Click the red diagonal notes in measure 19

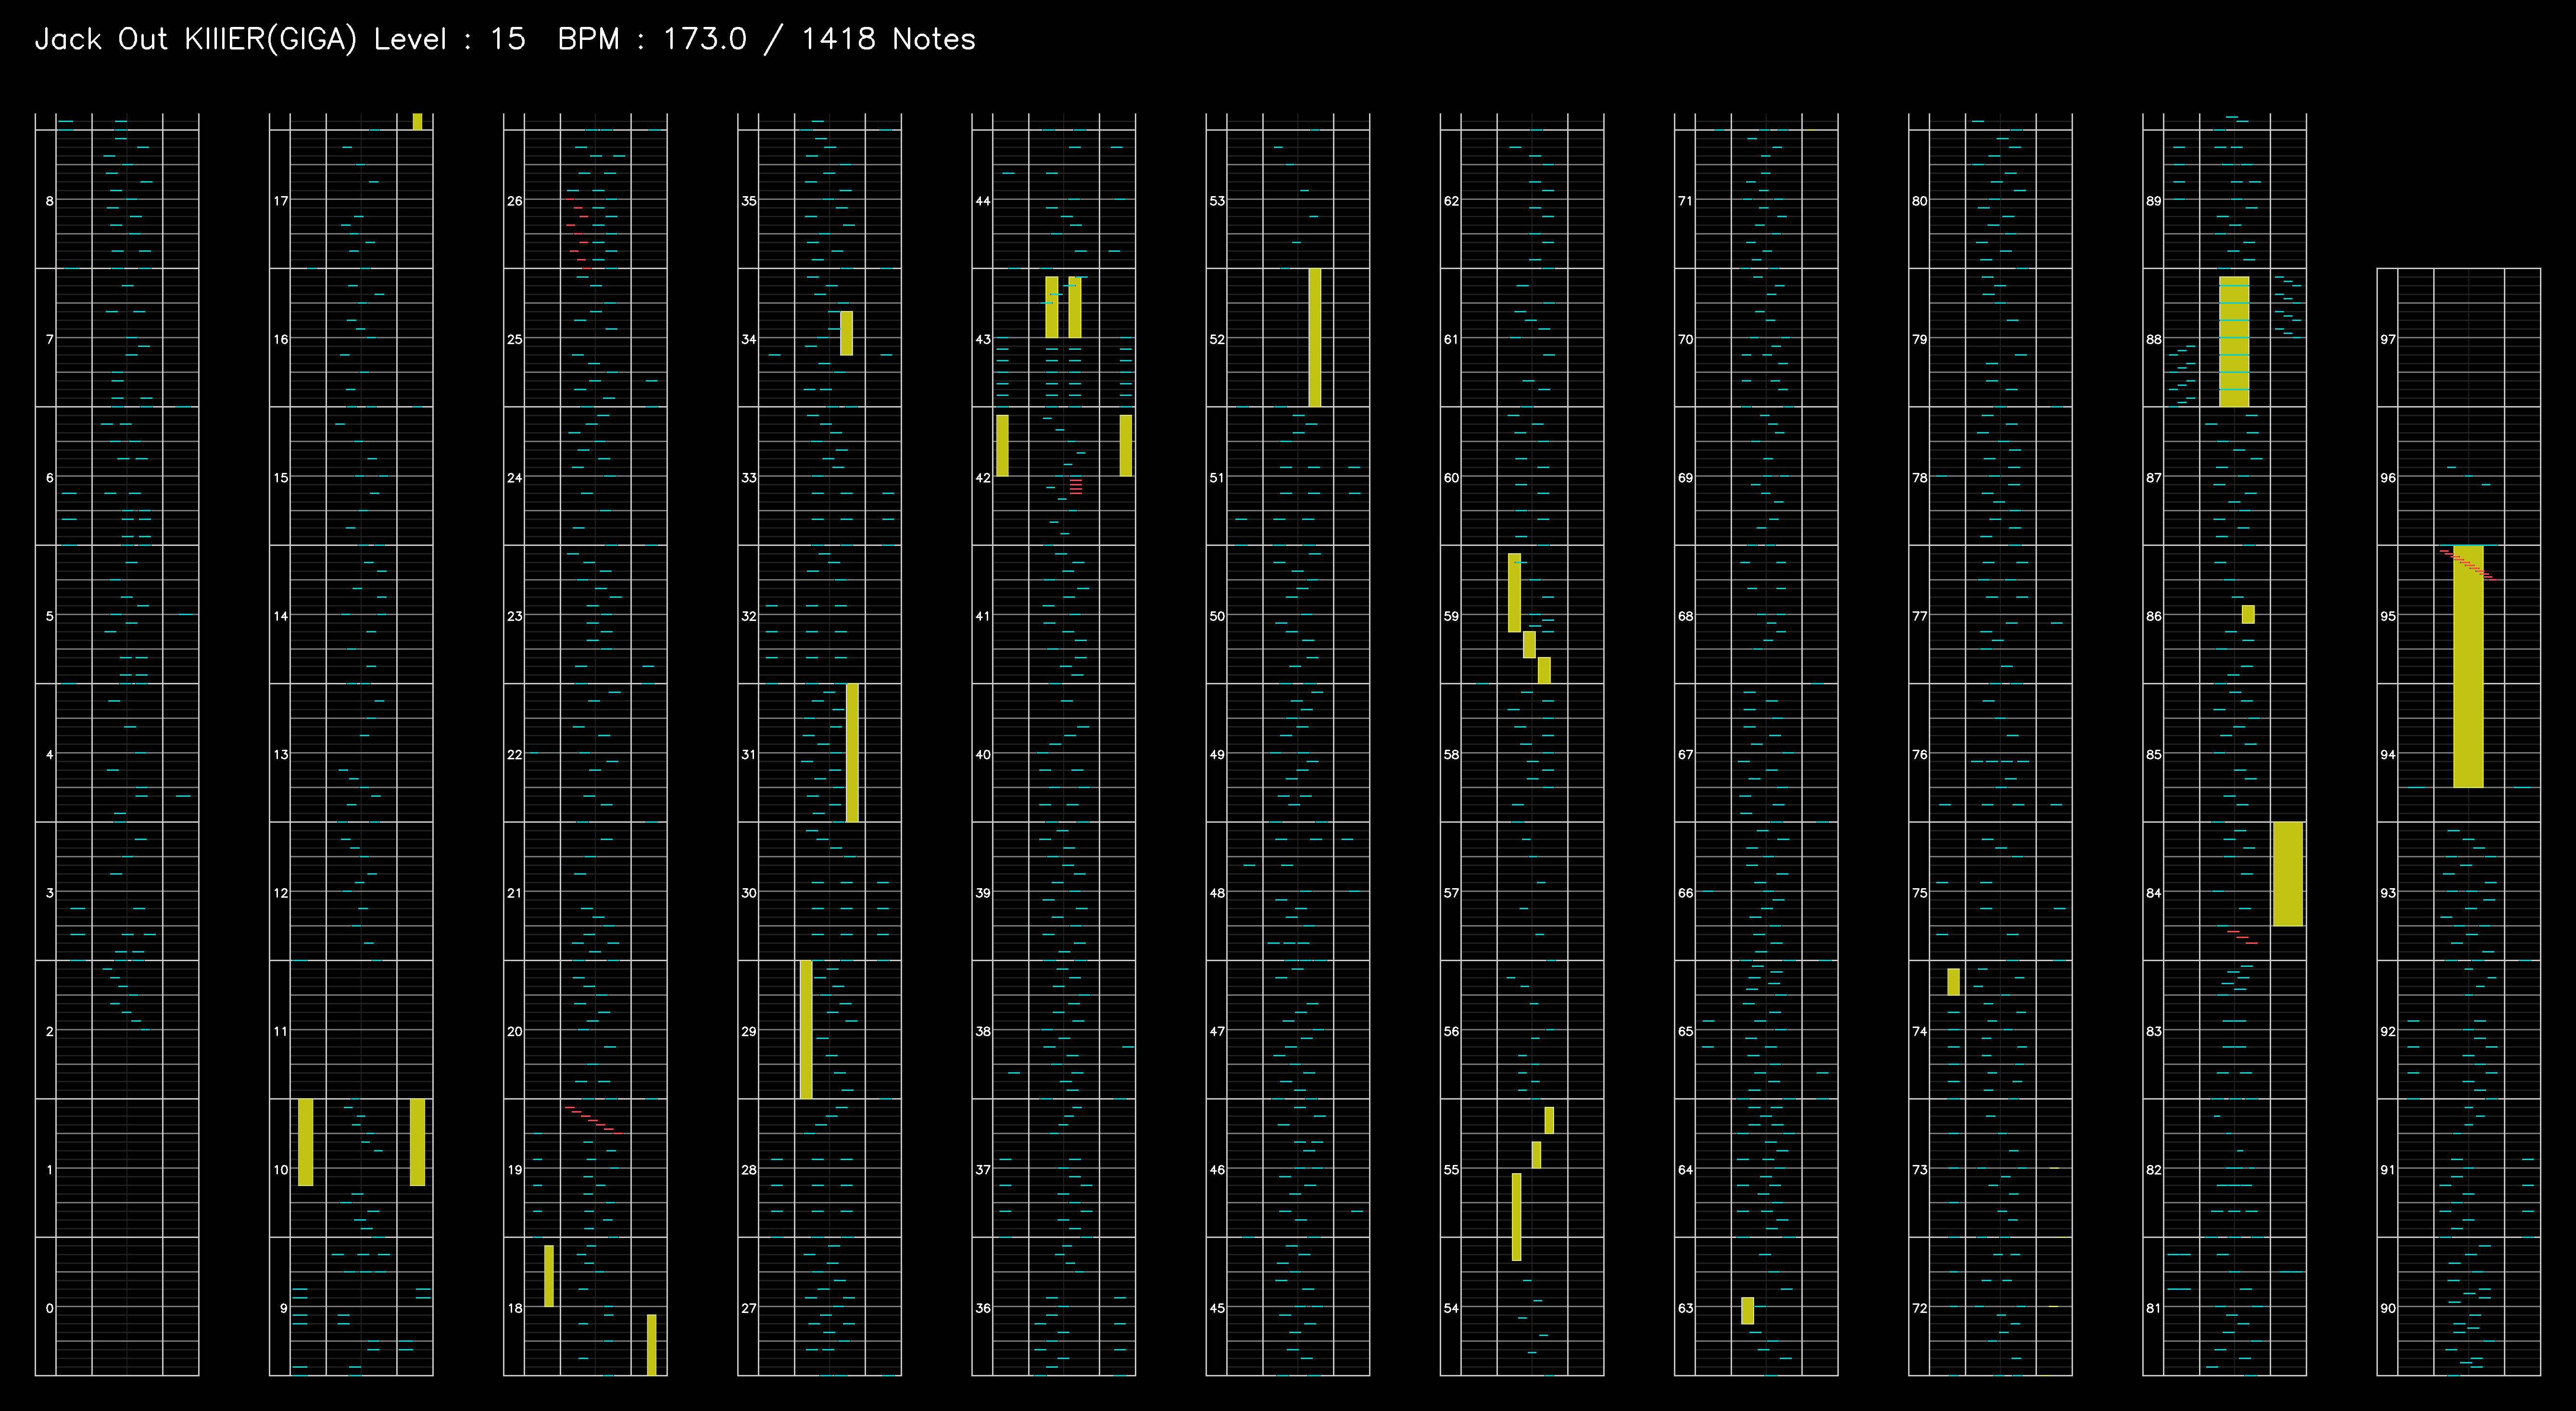click(x=594, y=1120)
